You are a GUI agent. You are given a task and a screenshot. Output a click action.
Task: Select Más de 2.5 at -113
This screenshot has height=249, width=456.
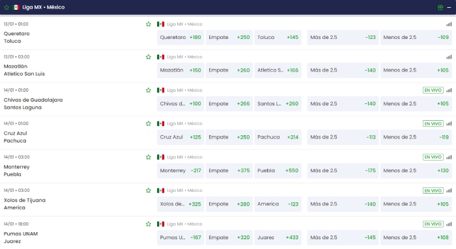(343, 137)
